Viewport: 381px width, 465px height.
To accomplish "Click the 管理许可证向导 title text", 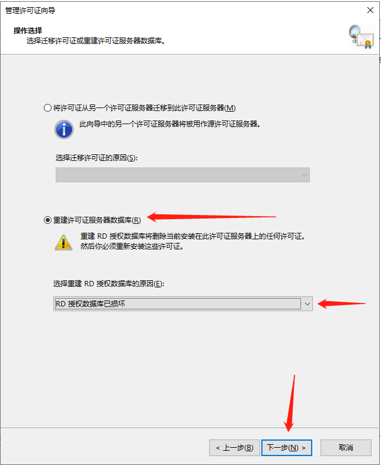I will pos(30,11).
